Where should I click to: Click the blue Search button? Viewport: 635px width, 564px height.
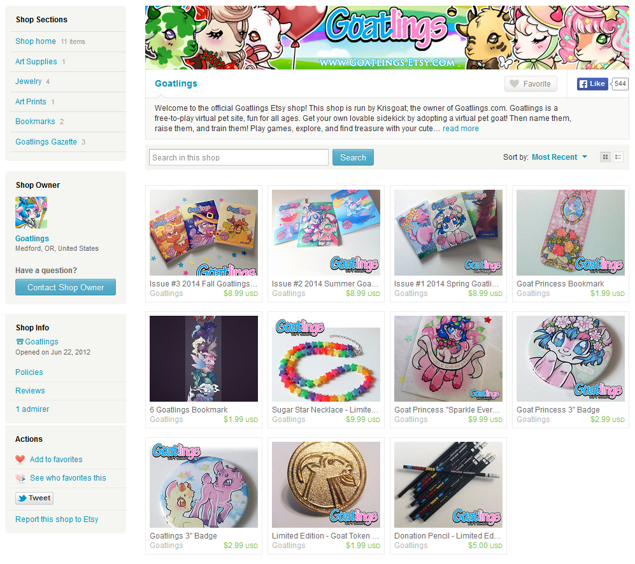353,157
